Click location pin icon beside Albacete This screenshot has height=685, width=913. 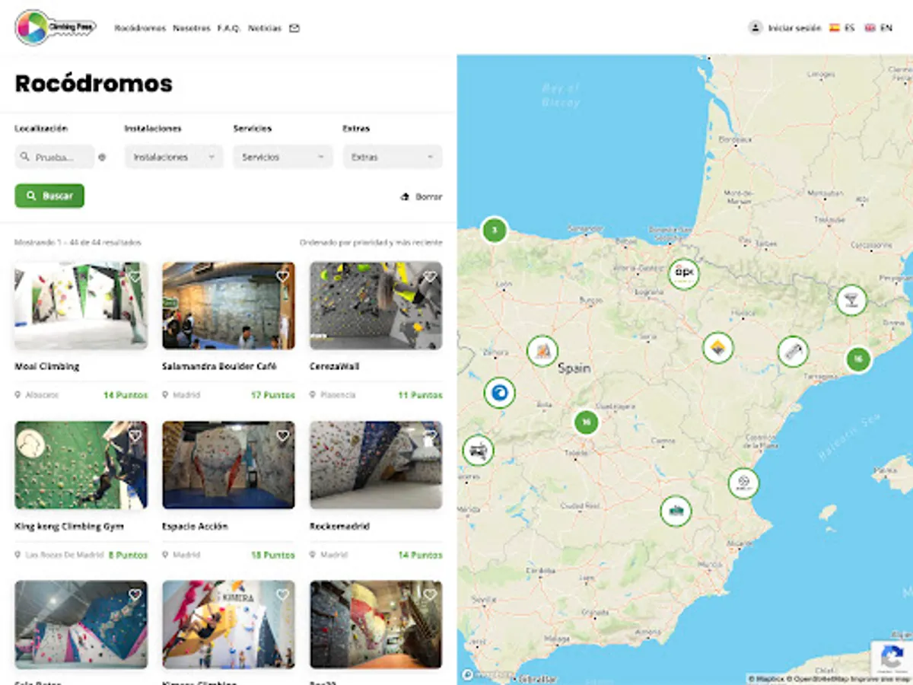pyautogui.click(x=18, y=395)
